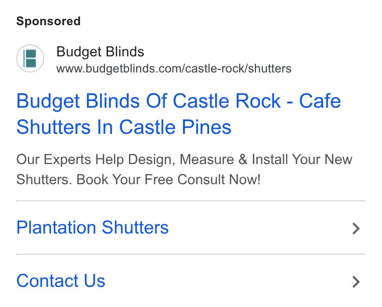The width and height of the screenshot is (382, 307).
Task: Click 'Book Your Free Consult Now!' text
Action: pyautogui.click(x=168, y=180)
